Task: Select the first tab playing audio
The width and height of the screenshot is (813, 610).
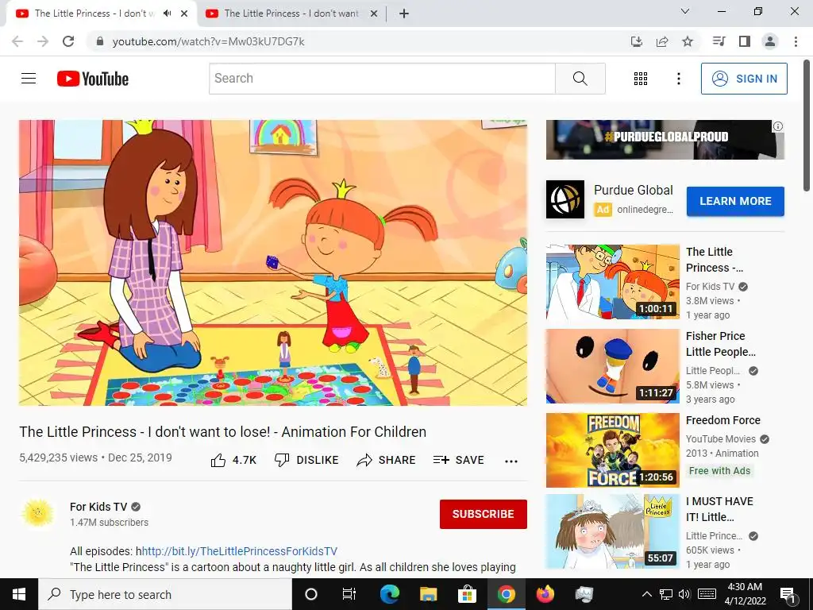Action: pyautogui.click(x=94, y=14)
